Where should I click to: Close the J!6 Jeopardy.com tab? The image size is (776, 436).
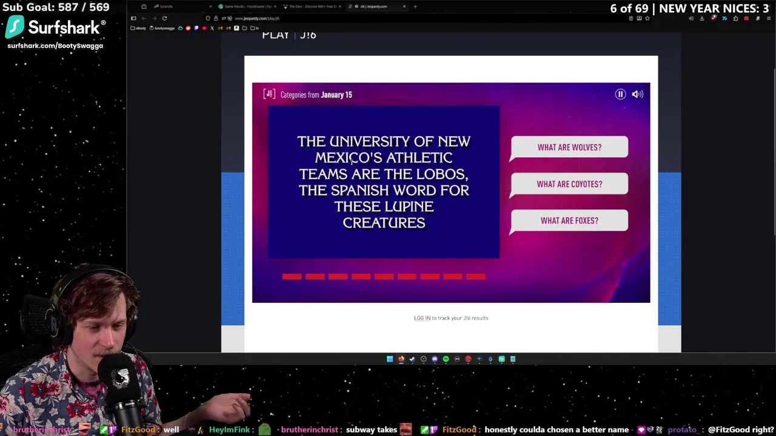(x=404, y=7)
